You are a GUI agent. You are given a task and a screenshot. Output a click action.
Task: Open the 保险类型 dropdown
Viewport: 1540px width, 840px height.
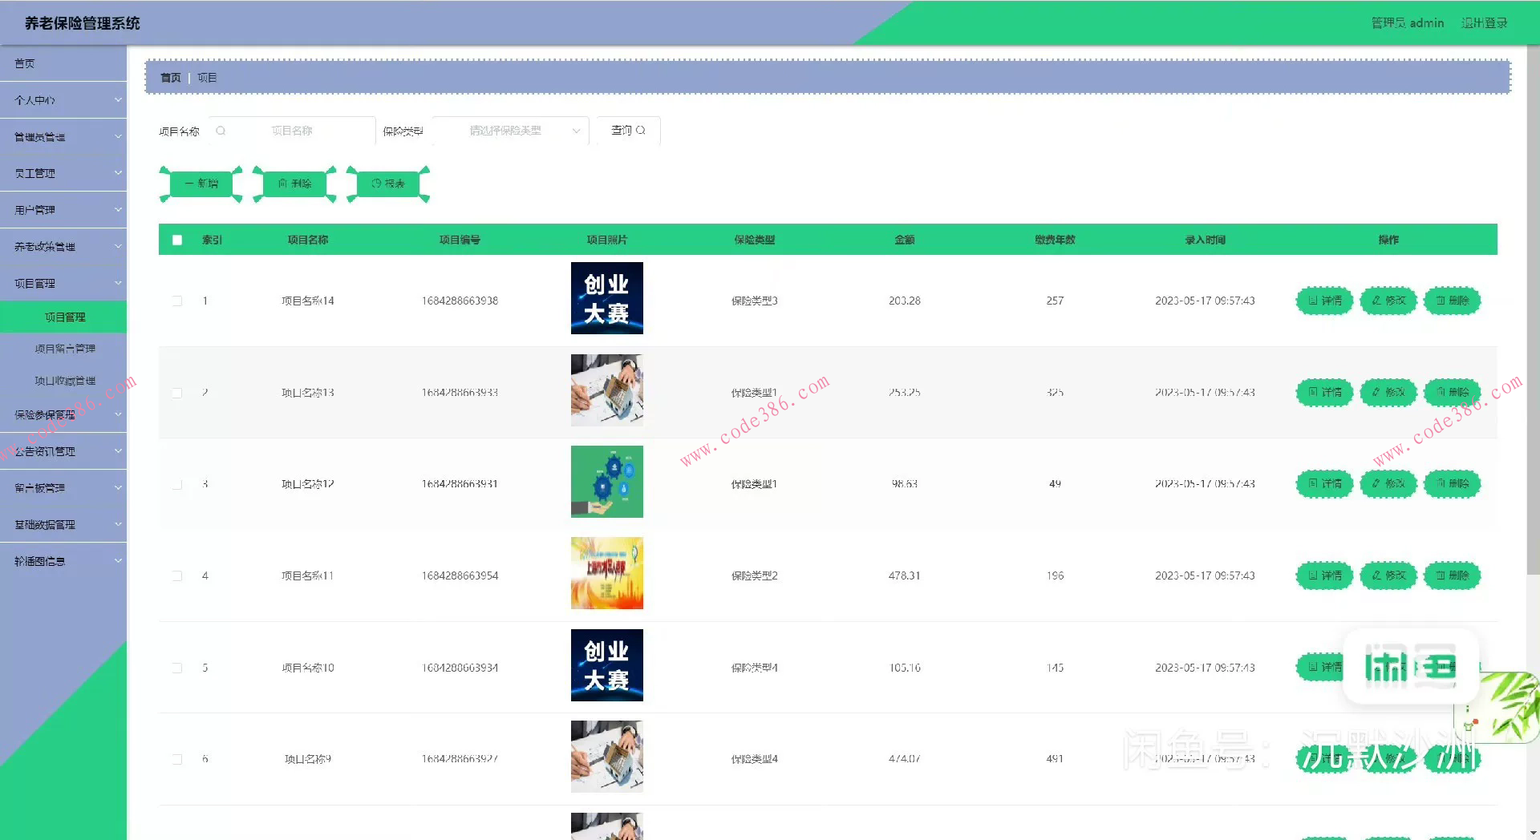click(511, 131)
